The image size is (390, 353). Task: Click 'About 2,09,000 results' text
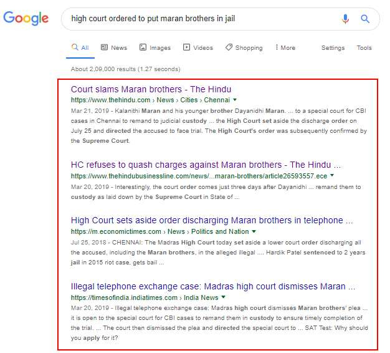[126, 69]
